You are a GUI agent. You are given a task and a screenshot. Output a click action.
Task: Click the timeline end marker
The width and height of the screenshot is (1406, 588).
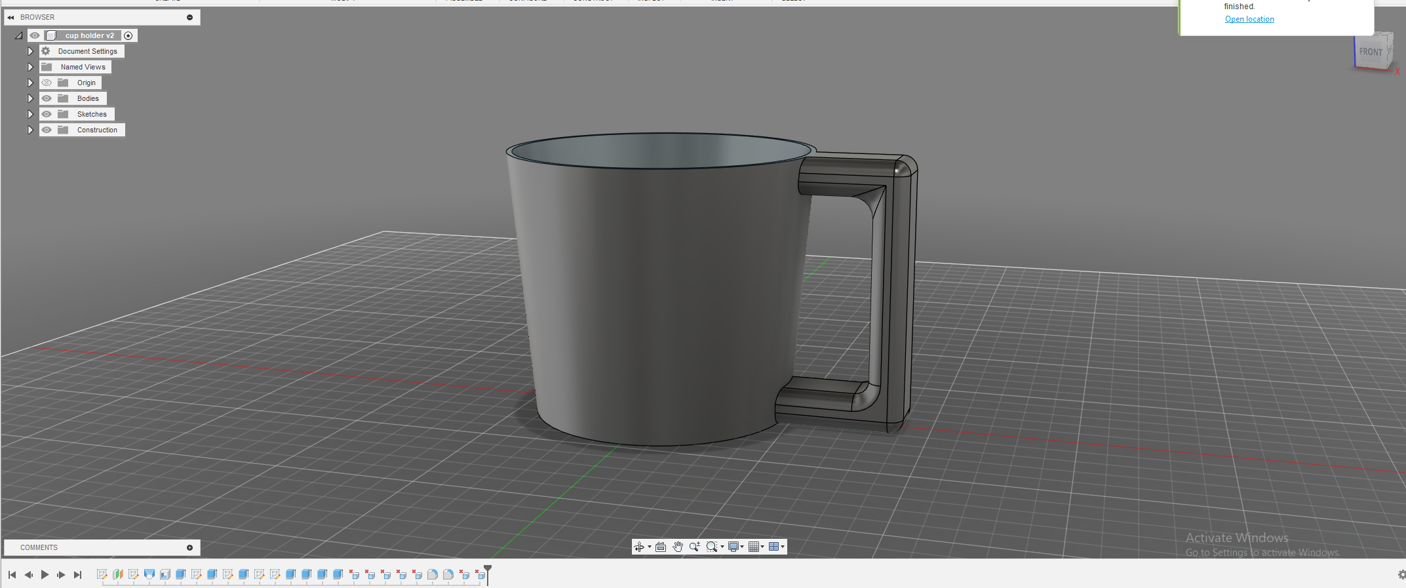(x=488, y=574)
